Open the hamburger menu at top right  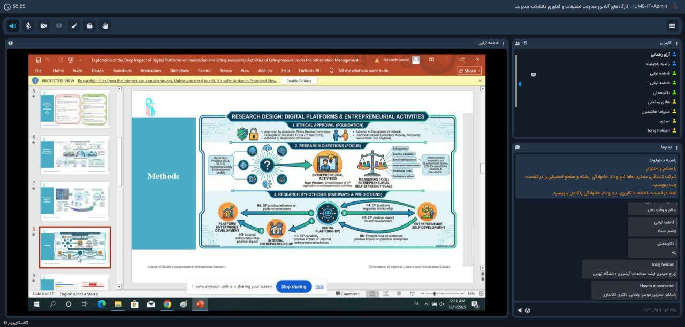point(672,26)
